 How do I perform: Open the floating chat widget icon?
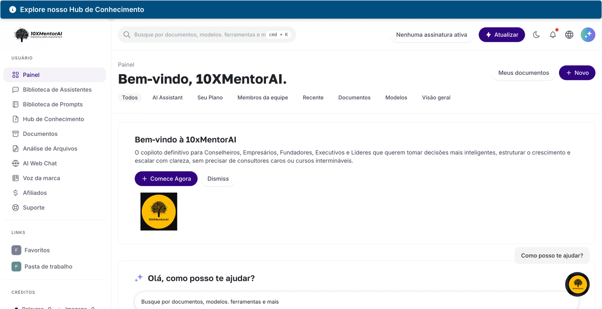point(578,284)
